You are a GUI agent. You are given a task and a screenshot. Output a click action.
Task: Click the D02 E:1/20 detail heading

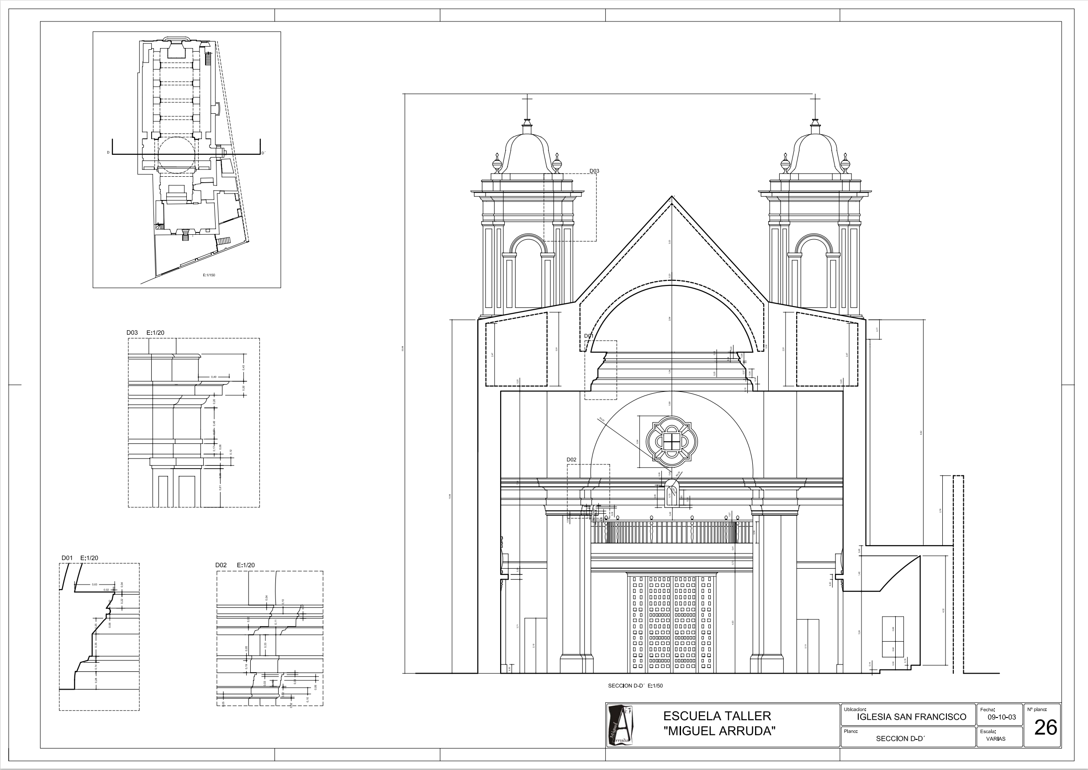(235, 565)
